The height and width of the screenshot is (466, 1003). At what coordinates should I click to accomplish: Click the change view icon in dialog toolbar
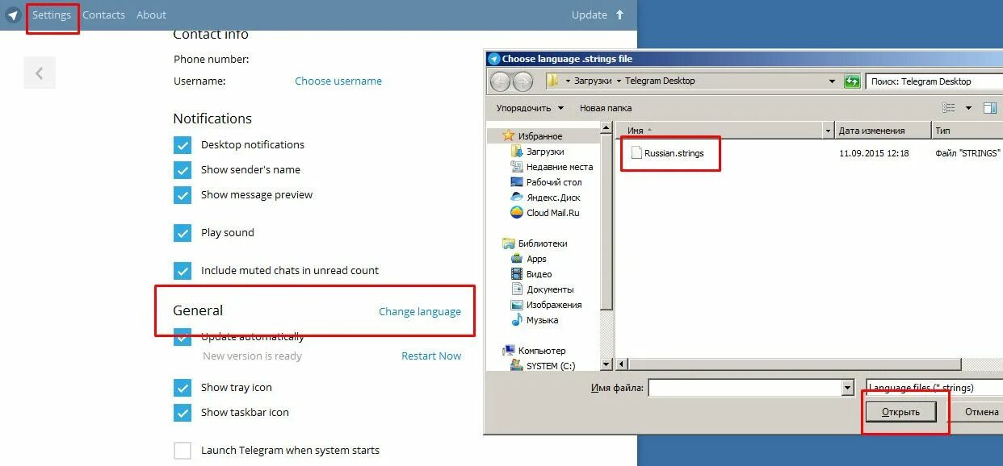point(949,108)
